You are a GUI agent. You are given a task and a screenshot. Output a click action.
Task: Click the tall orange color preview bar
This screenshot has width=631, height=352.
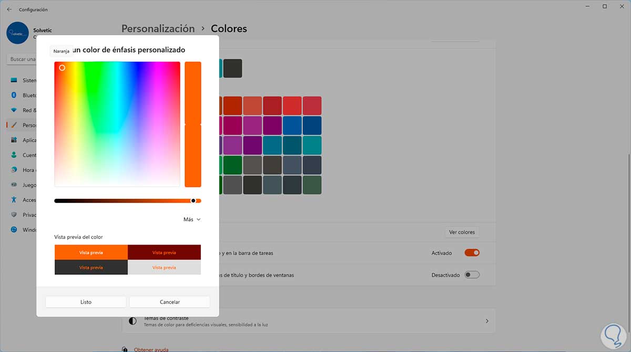[x=193, y=124]
